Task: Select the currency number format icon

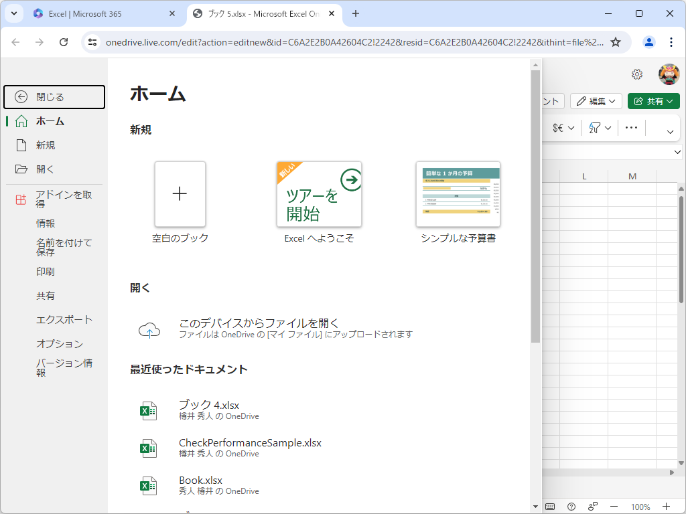Action: tap(558, 127)
